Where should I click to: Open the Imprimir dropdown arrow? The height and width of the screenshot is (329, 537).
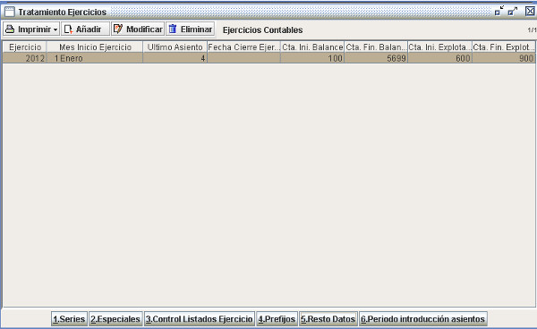click(x=55, y=30)
